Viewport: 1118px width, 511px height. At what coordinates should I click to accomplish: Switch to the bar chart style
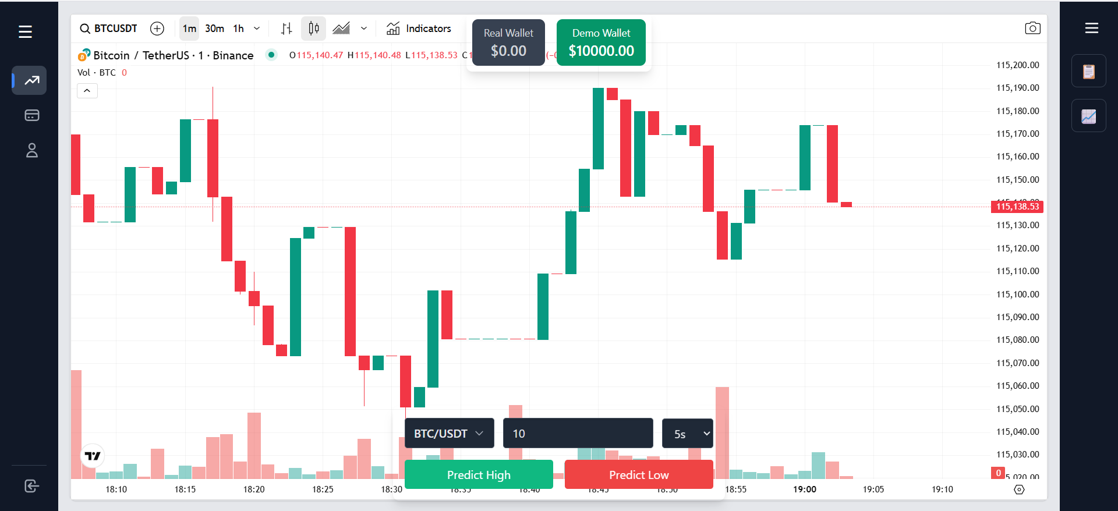tap(286, 29)
